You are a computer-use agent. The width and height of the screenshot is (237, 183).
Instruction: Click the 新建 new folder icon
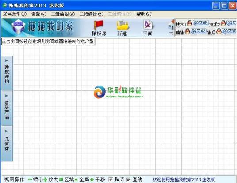tap(122, 25)
